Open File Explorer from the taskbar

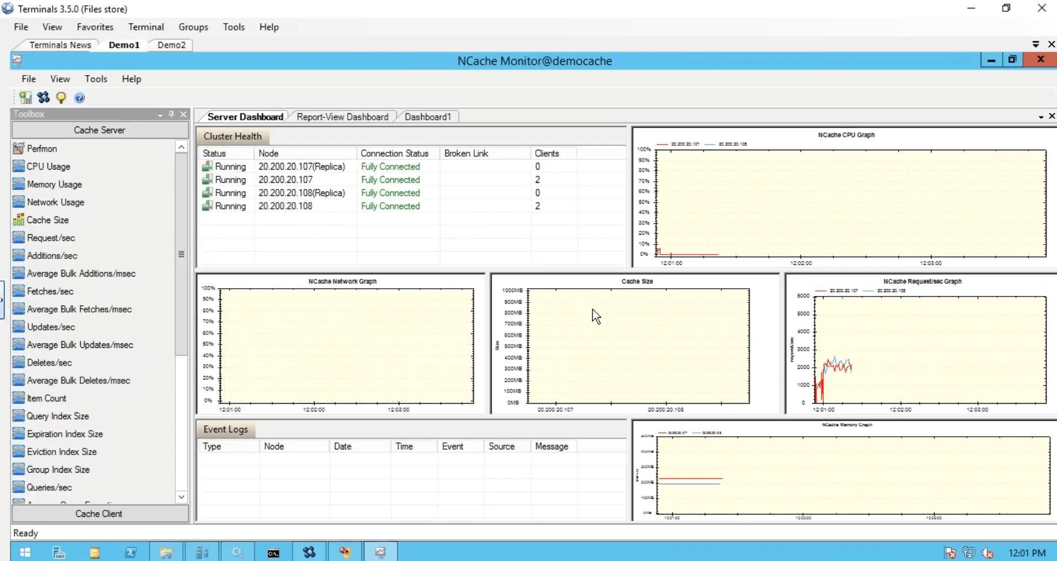click(166, 552)
